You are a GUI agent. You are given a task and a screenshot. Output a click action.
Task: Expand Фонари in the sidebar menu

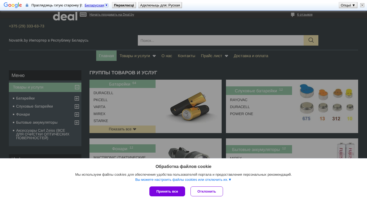[77, 115]
